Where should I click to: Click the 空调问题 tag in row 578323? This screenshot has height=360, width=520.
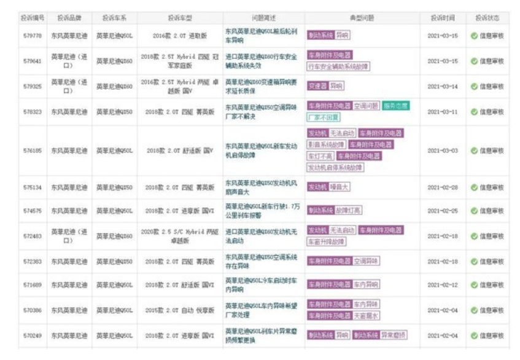pos(366,106)
